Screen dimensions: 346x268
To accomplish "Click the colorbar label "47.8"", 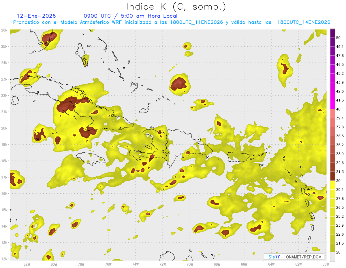I will [340, 56].
